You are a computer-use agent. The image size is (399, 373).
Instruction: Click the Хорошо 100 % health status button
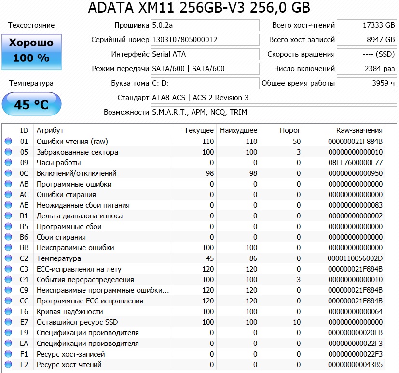click(31, 52)
